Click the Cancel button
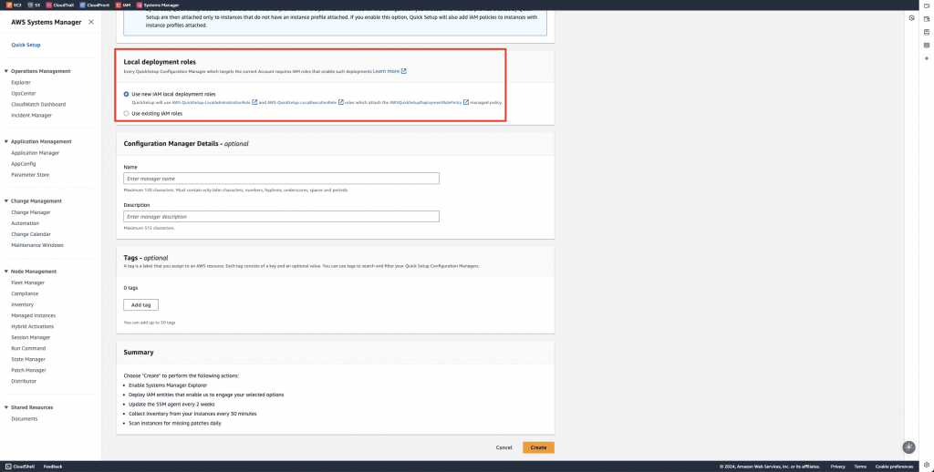 [503, 447]
